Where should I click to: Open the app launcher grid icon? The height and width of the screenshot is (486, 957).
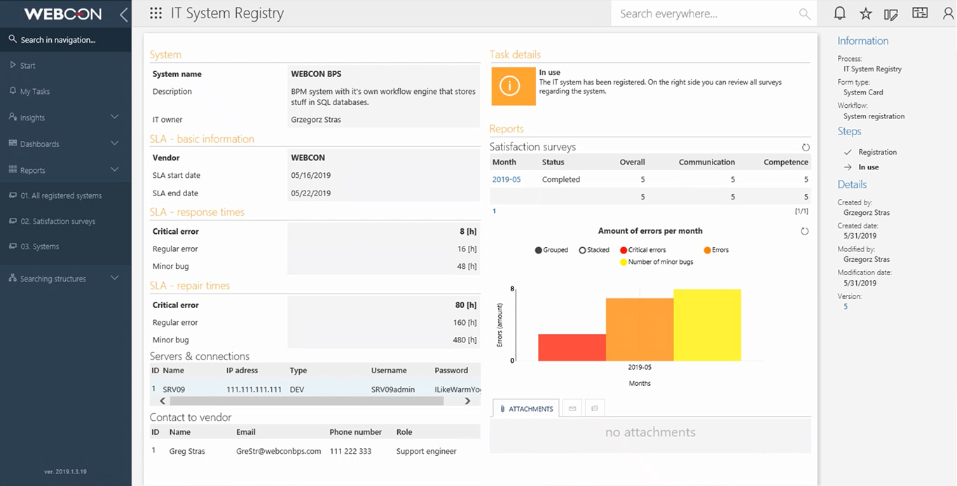coord(156,13)
